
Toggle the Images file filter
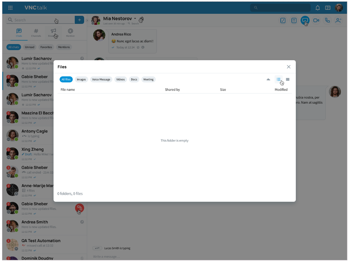point(81,79)
